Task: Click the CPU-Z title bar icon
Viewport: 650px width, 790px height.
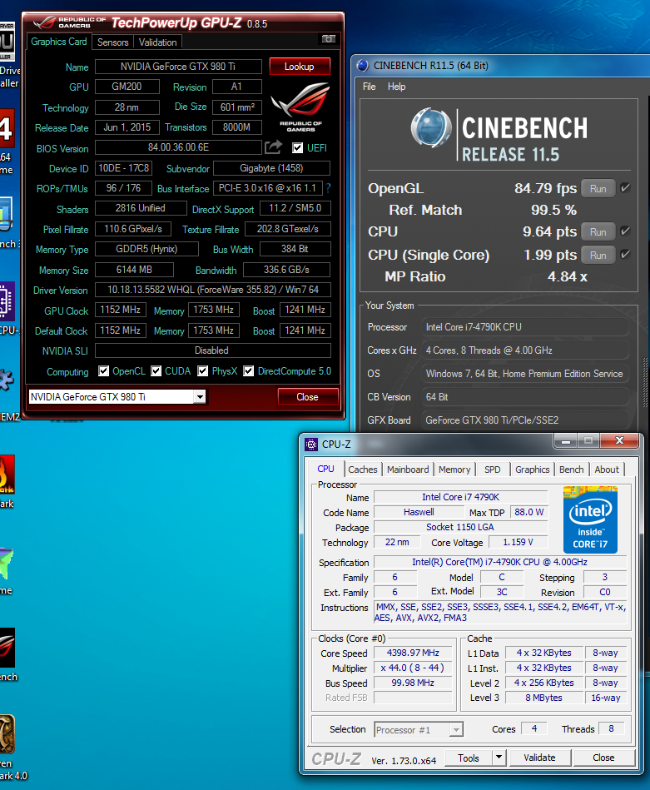Action: click(311, 445)
